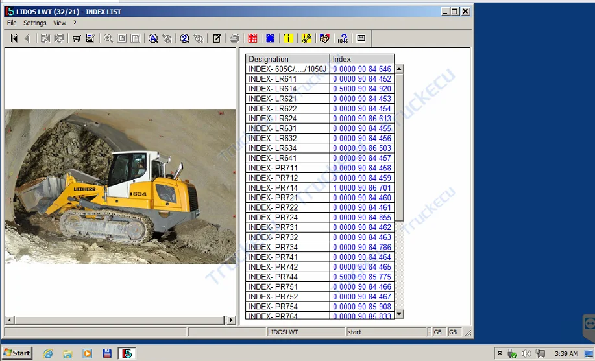
Task: Open index link 0 0000 90 84 452
Action: pyautogui.click(x=362, y=79)
